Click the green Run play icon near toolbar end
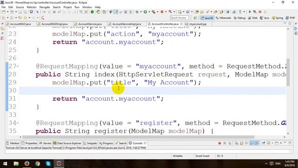 coord(250,12)
